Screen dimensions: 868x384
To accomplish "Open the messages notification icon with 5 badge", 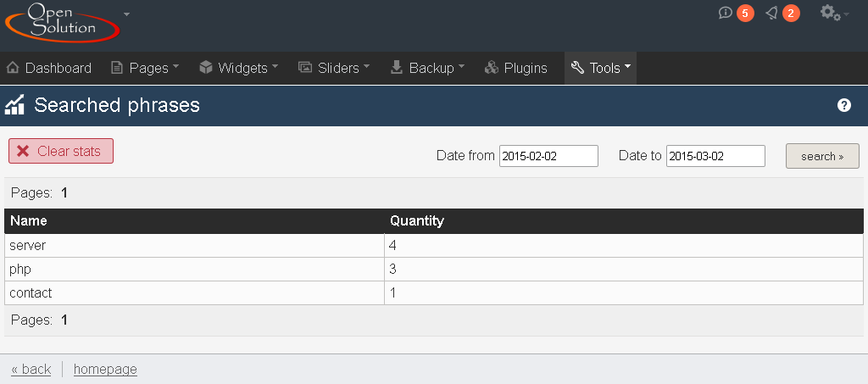I will tap(726, 13).
